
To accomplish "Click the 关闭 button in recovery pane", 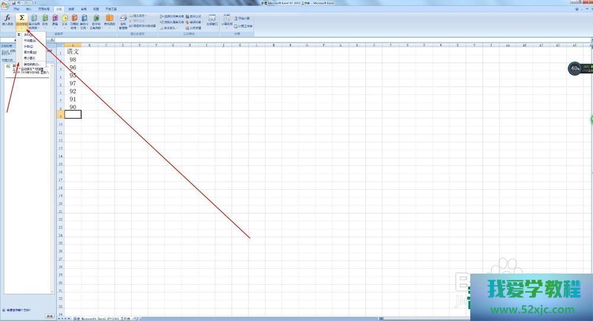I will tap(50, 316).
